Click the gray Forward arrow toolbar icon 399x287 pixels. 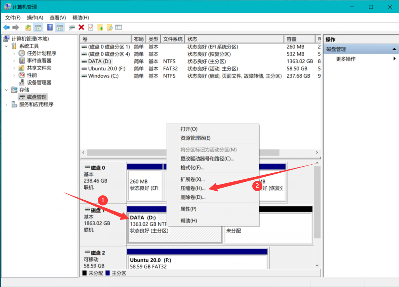click(x=16, y=27)
